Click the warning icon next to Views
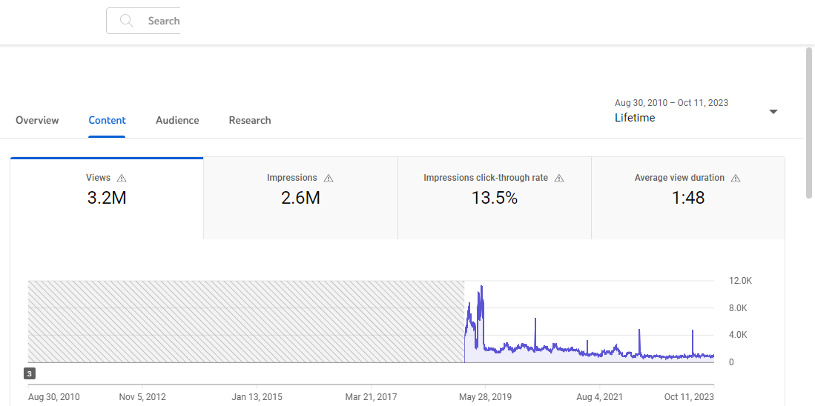The image size is (815, 406). [122, 178]
